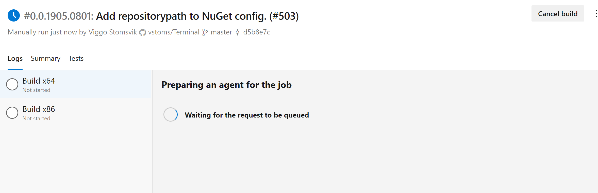The image size is (598, 193).
Task: Click the Waiting for the request to be queued step
Action: (247, 115)
